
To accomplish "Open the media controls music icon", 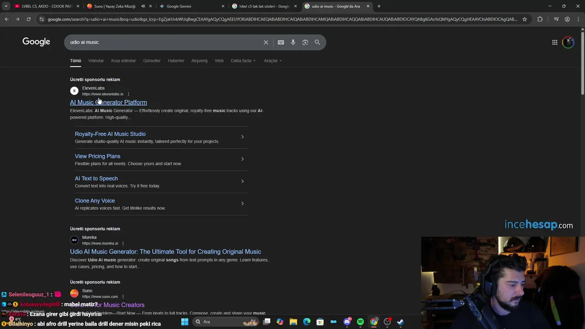I will coord(556,19).
